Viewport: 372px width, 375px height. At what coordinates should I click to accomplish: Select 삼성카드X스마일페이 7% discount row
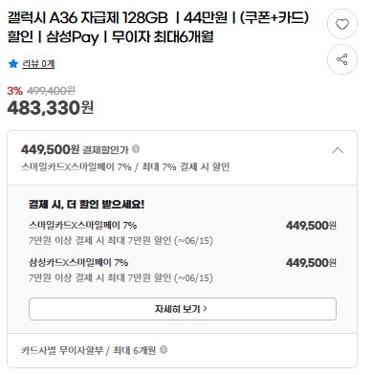(x=183, y=270)
